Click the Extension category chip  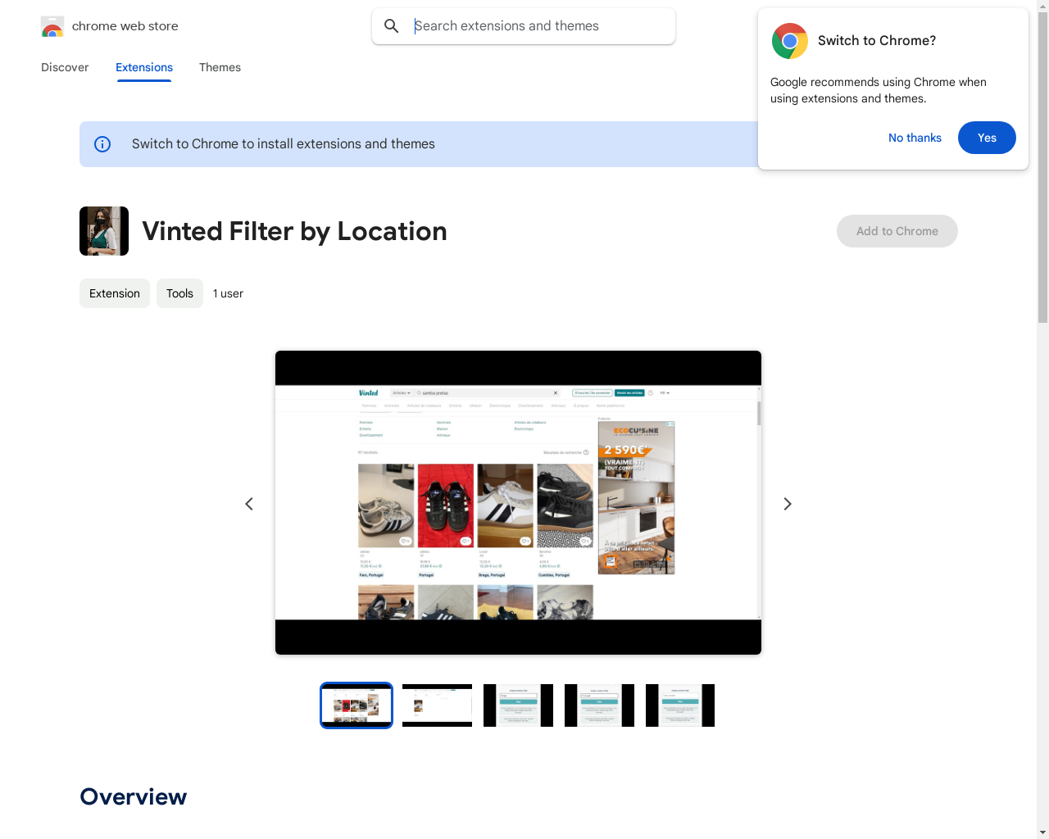(115, 293)
